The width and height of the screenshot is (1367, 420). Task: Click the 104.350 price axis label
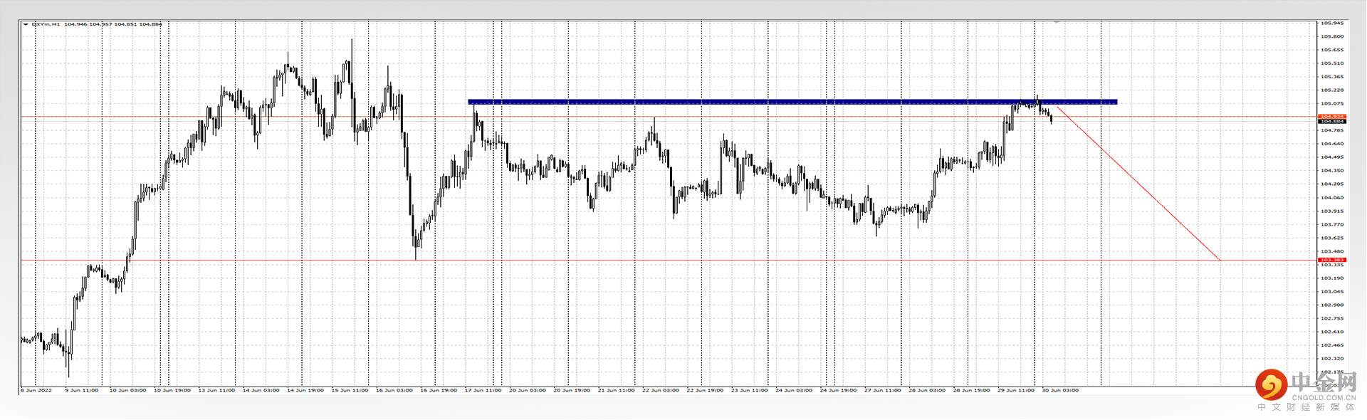[1332, 171]
